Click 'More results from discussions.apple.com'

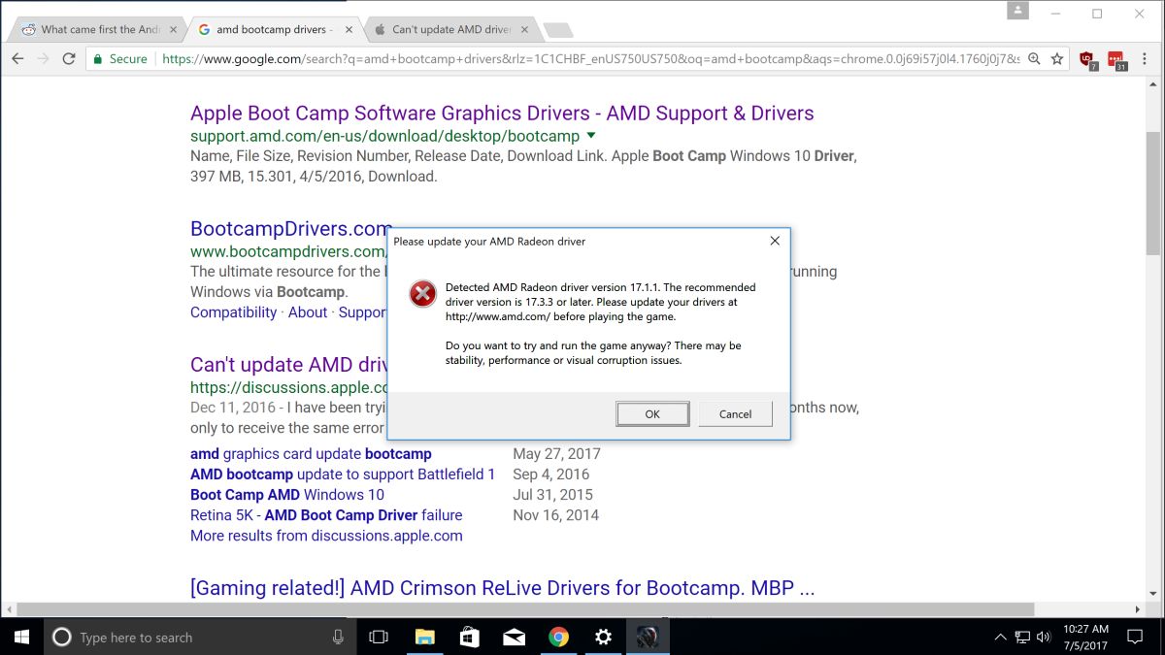(x=326, y=536)
